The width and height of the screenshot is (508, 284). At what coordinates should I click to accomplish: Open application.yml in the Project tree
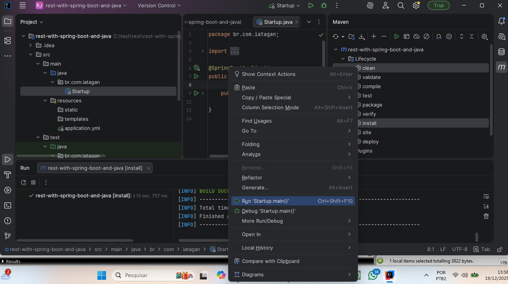tap(82, 128)
